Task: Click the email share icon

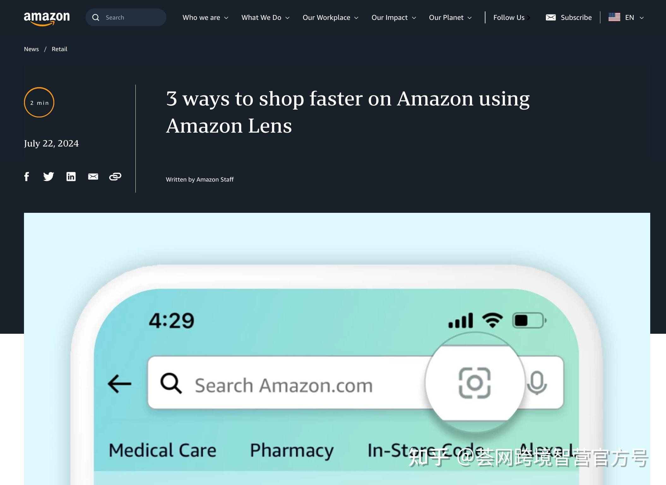Action: (x=93, y=176)
